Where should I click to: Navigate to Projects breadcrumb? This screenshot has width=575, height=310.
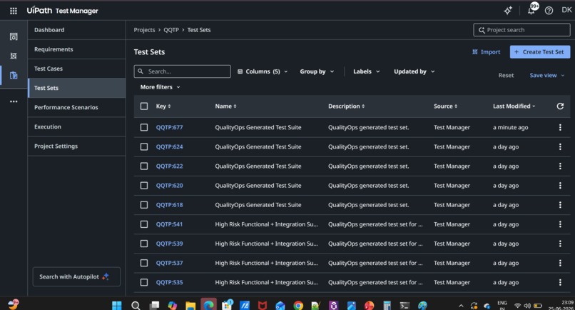coord(144,30)
